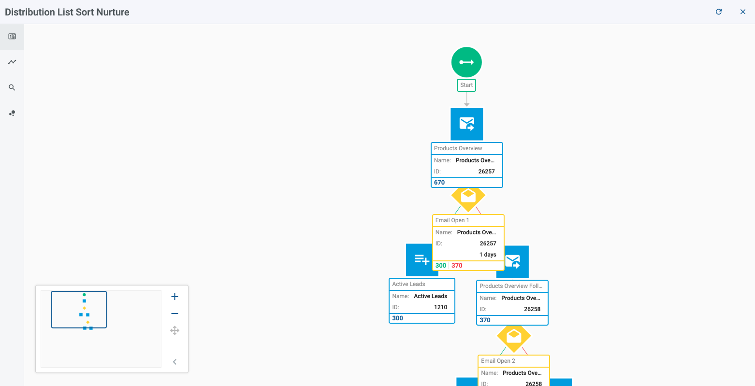The height and width of the screenshot is (386, 755).
Task: Select the Active Leads add-to-list icon
Action: click(421, 259)
